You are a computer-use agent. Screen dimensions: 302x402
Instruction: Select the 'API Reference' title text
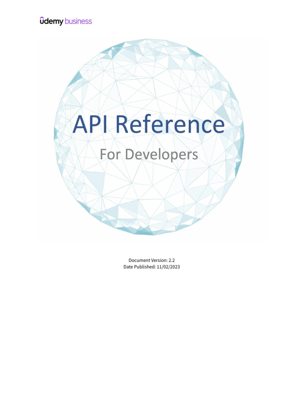(x=149, y=124)
